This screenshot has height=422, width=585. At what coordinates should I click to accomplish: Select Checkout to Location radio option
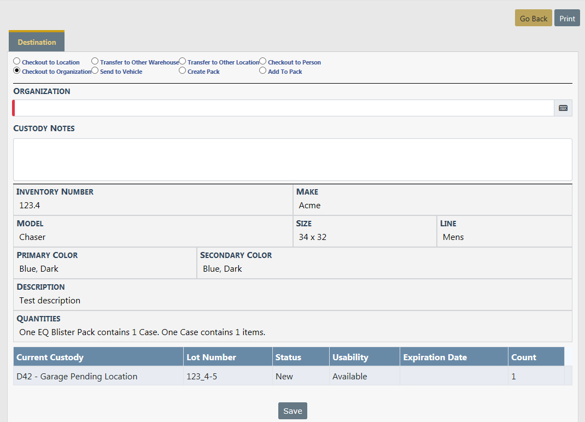point(17,62)
